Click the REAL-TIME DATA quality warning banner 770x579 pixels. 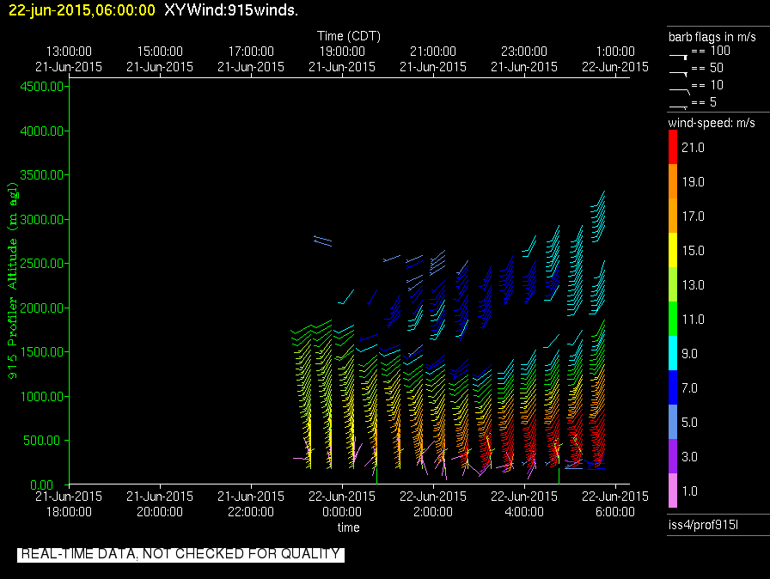180,554
